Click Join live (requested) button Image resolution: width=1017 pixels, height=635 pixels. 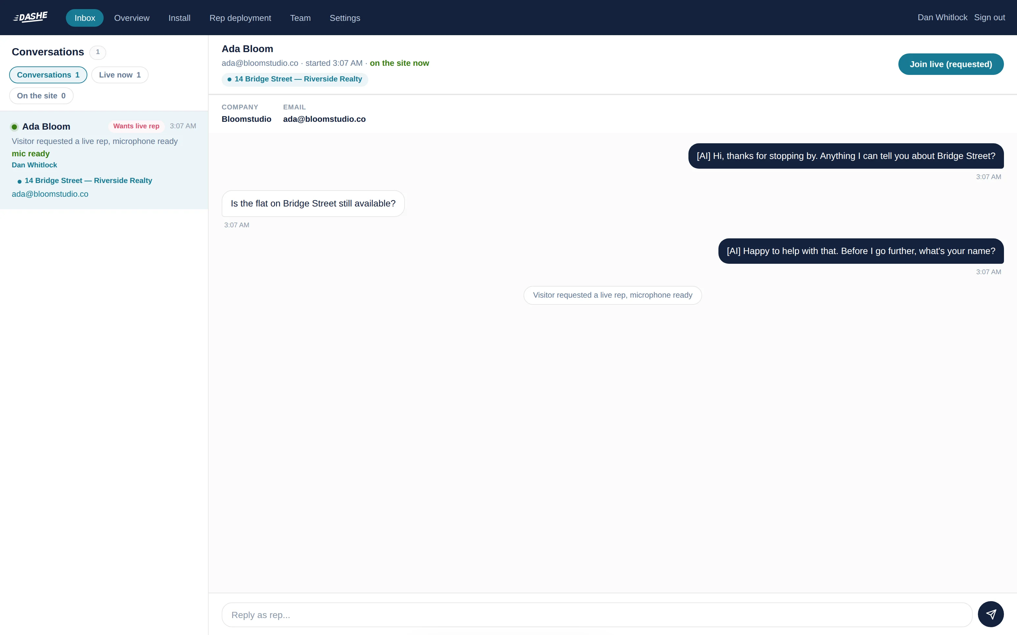tap(951, 64)
